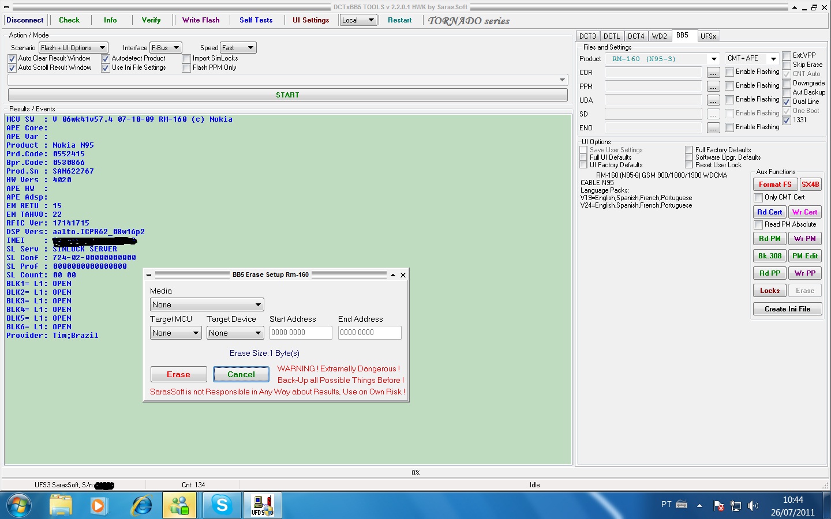
Task: Click the red Format FS button
Action: pyautogui.click(x=774, y=185)
